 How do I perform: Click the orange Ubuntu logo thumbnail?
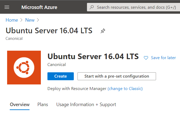click(24, 68)
